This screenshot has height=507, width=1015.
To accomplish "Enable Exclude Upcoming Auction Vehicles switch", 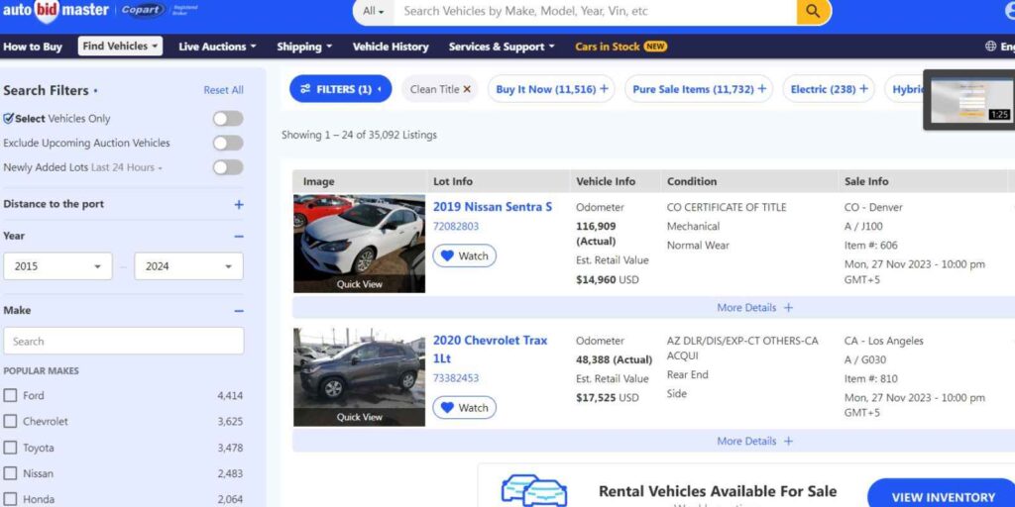I will 228,143.
